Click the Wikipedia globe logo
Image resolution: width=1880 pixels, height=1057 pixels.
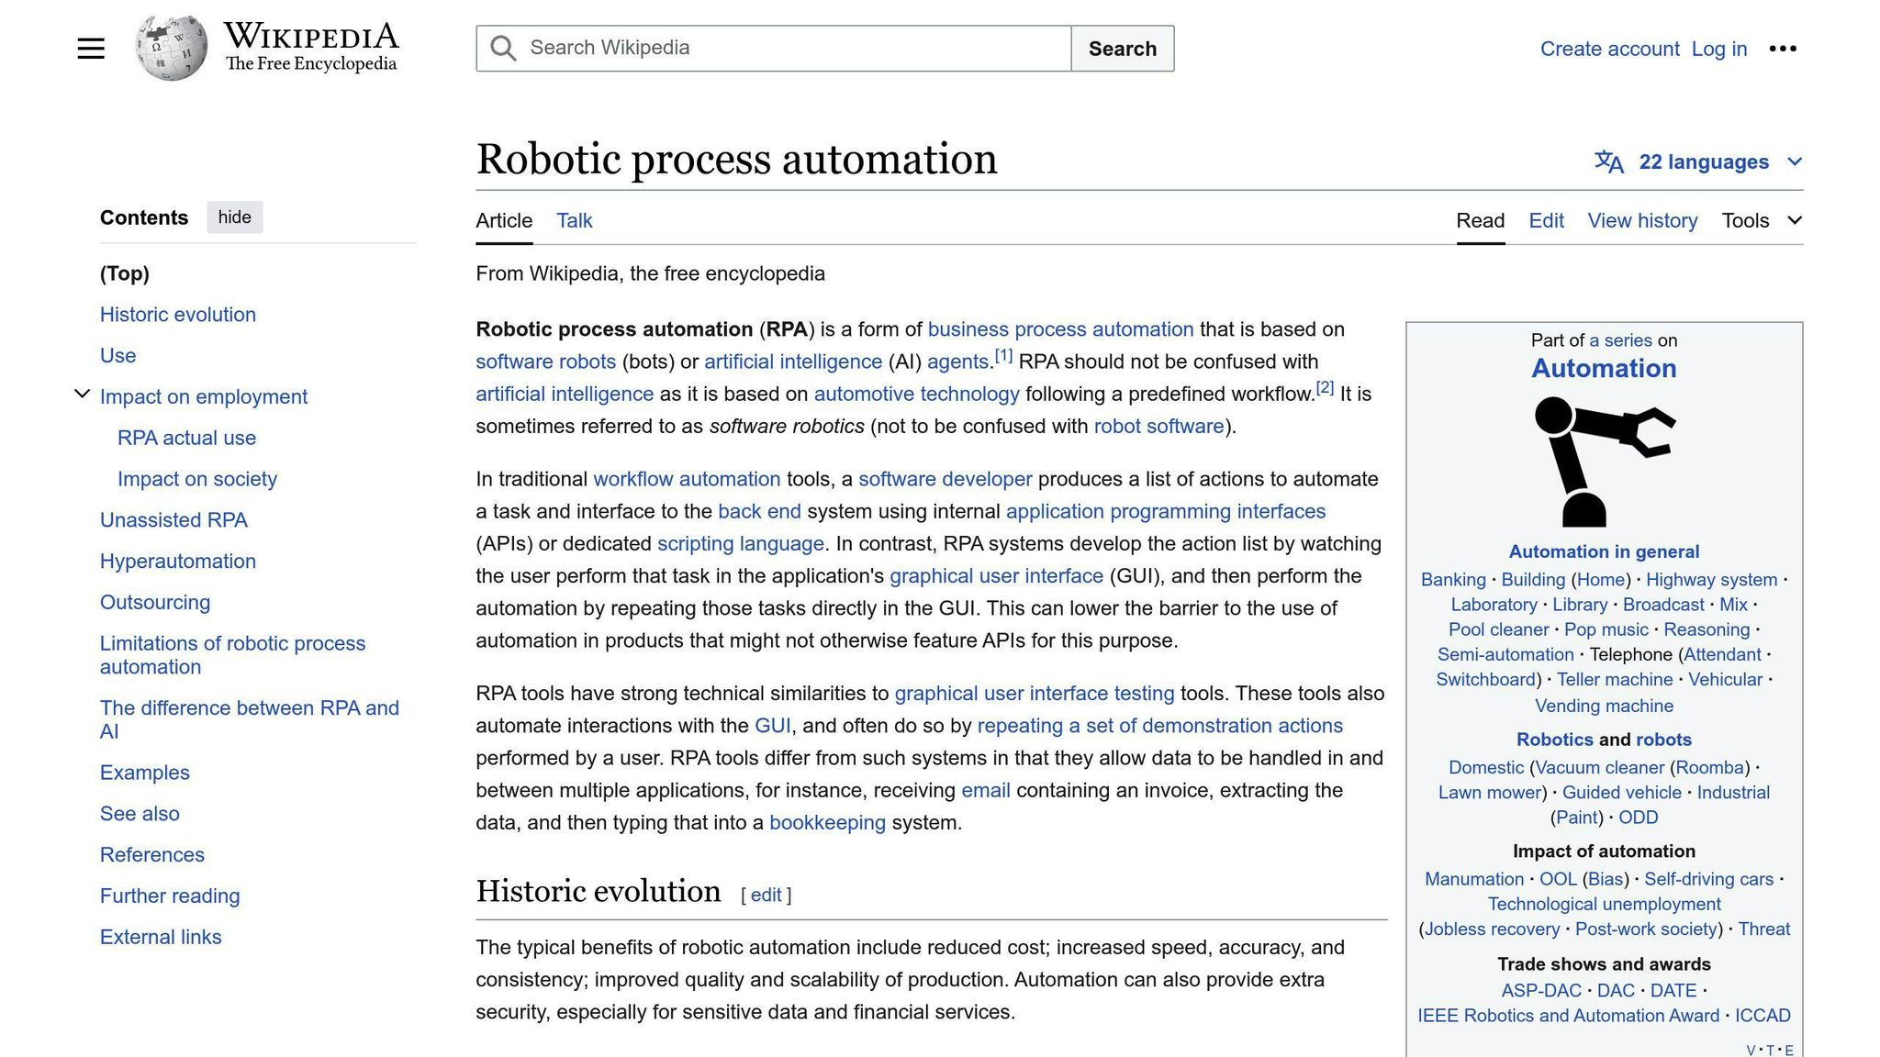(x=171, y=48)
